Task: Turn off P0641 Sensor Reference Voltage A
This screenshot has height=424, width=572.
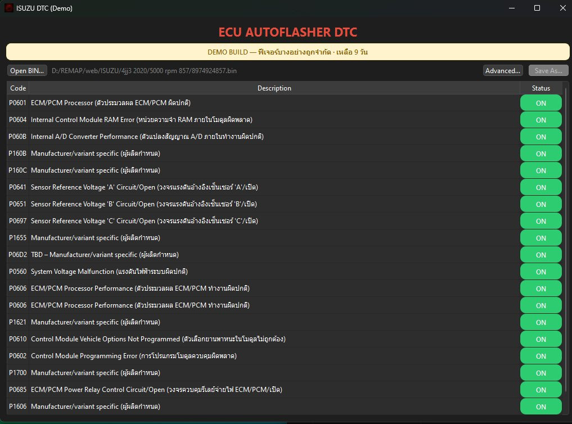Action: point(541,187)
